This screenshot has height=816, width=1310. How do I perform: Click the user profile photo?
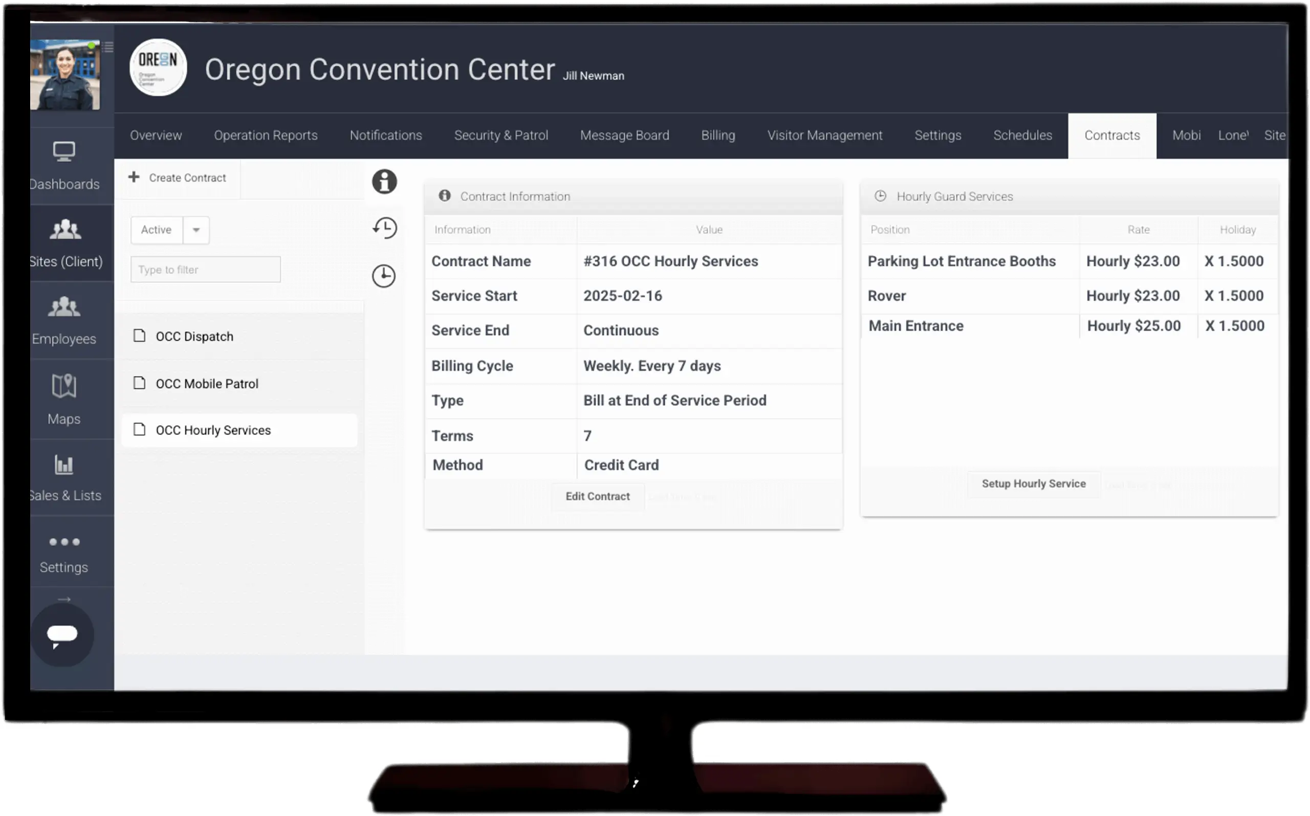tap(65, 75)
